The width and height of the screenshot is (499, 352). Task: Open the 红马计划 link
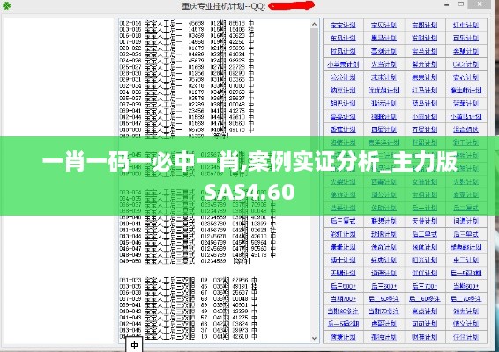(425, 91)
